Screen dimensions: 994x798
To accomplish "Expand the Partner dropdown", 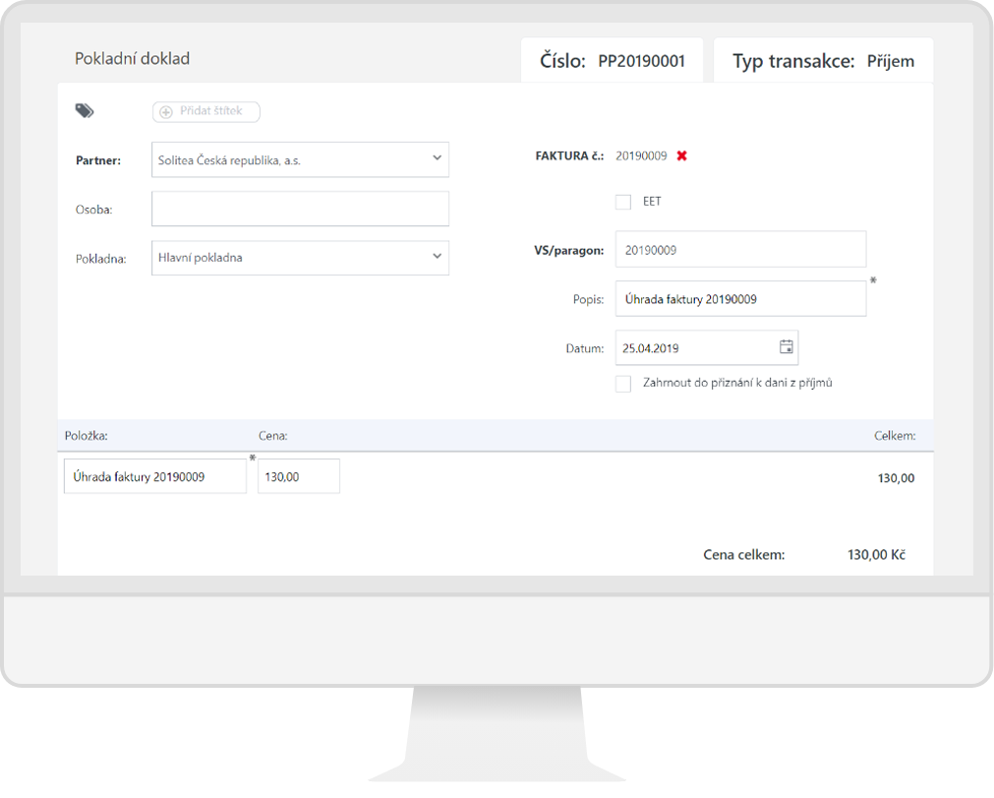I will coord(437,159).
